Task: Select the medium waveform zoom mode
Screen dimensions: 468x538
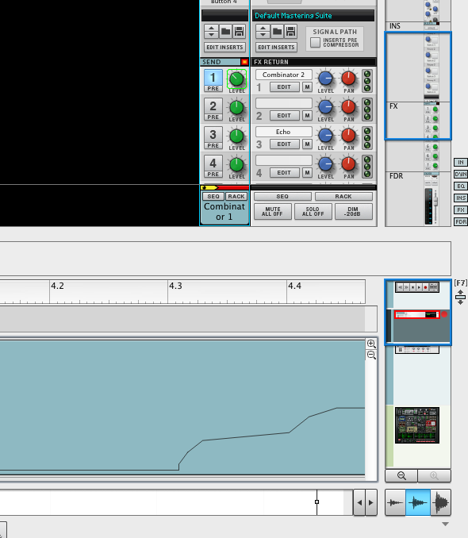Action: [417, 502]
